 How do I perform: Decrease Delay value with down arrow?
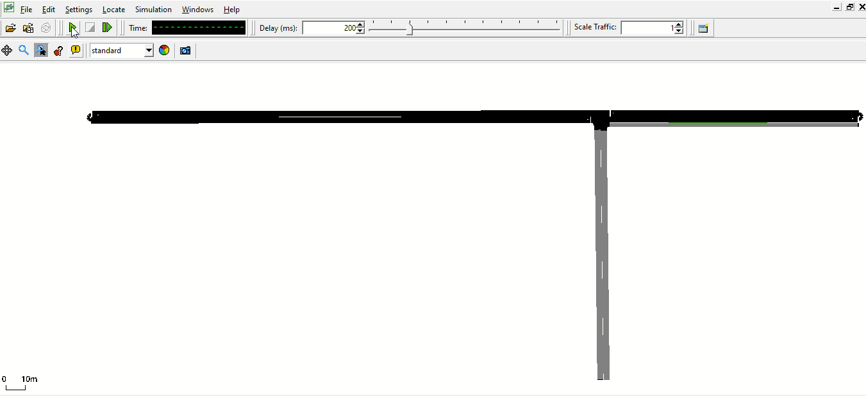coord(360,31)
